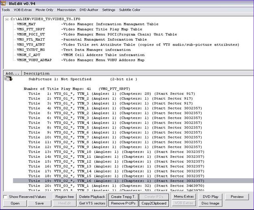254x210 pixels.
Task: Click the Copy2Clipboard button
Action: pos(154,203)
